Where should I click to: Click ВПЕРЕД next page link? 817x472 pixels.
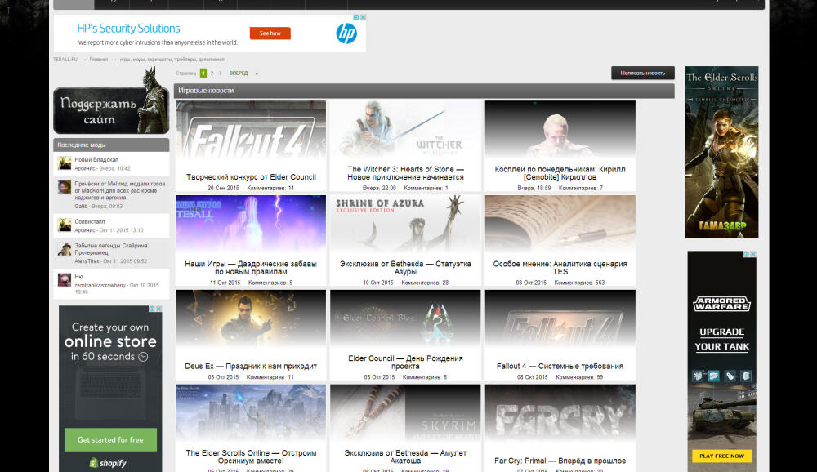point(239,73)
